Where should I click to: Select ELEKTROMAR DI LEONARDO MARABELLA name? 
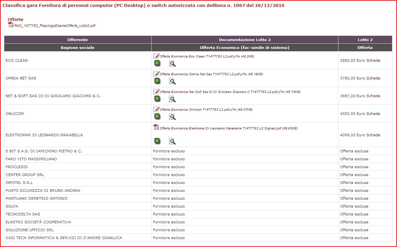tap(44, 135)
